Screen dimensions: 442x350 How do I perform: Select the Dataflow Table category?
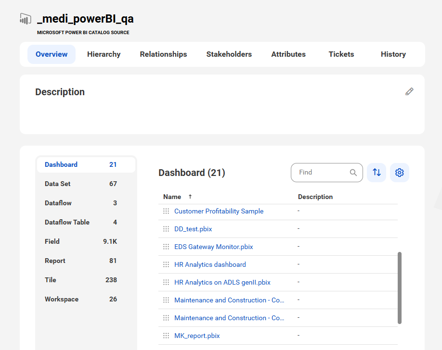86,223
